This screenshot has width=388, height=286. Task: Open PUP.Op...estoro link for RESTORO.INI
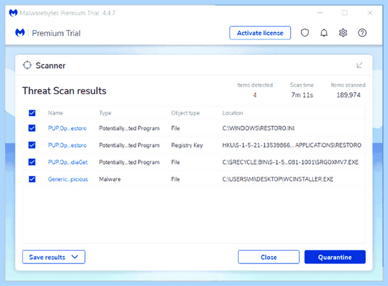(x=67, y=128)
